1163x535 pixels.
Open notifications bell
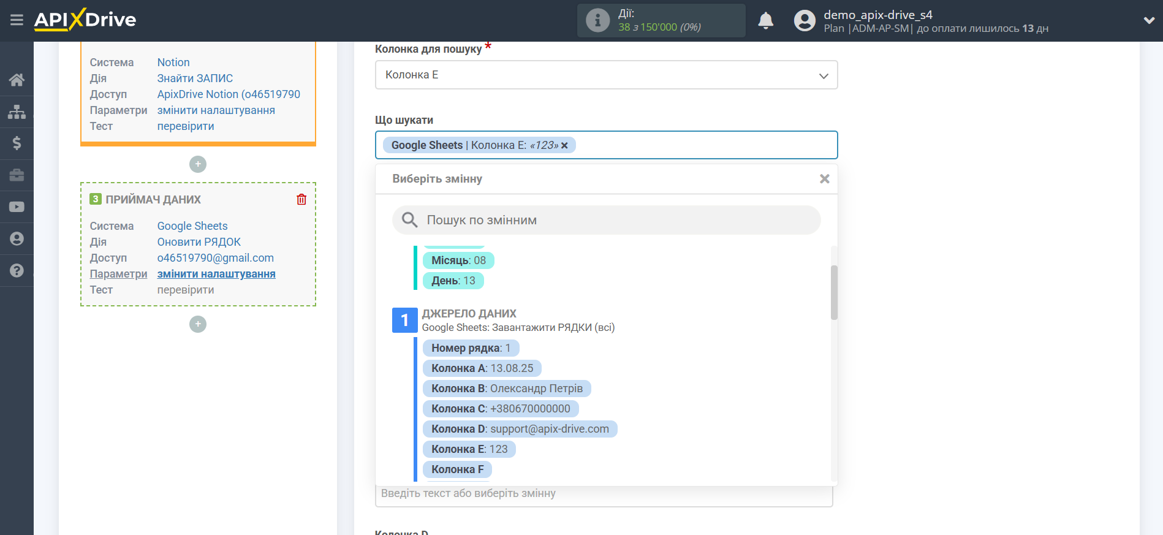(765, 21)
